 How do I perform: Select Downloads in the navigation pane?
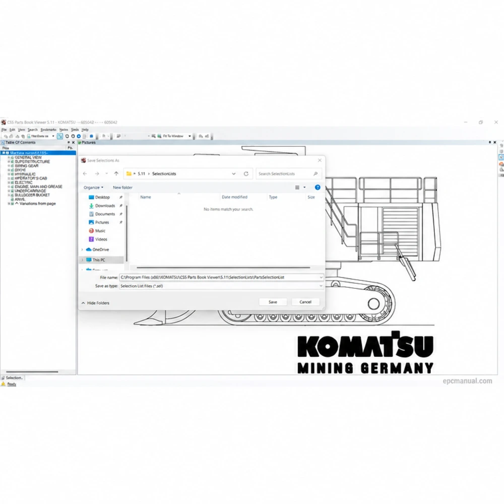pyautogui.click(x=105, y=206)
